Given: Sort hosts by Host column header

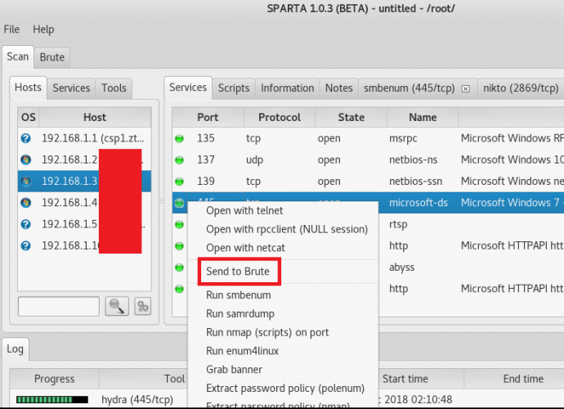Looking at the screenshot, I should click(95, 117).
